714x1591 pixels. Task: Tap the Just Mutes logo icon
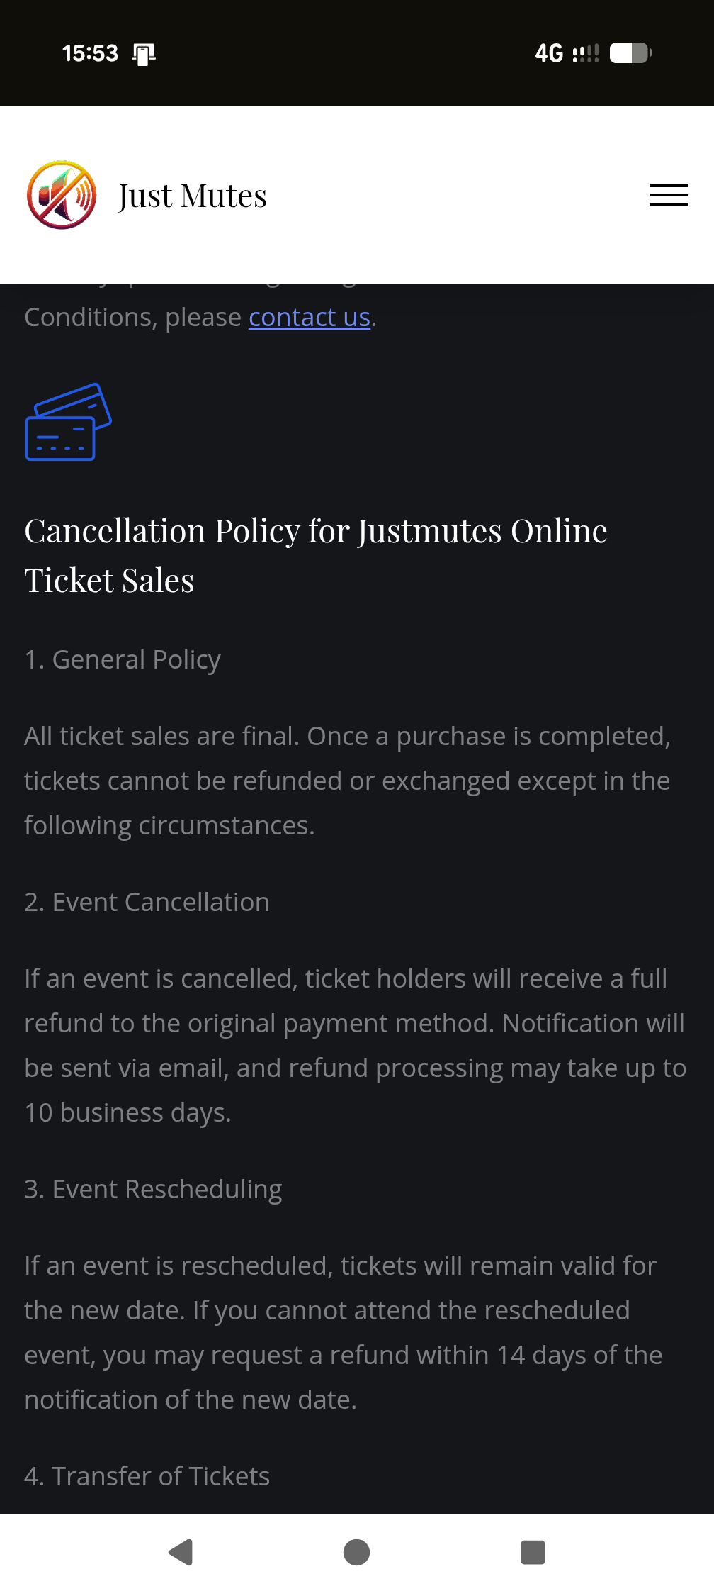point(62,195)
